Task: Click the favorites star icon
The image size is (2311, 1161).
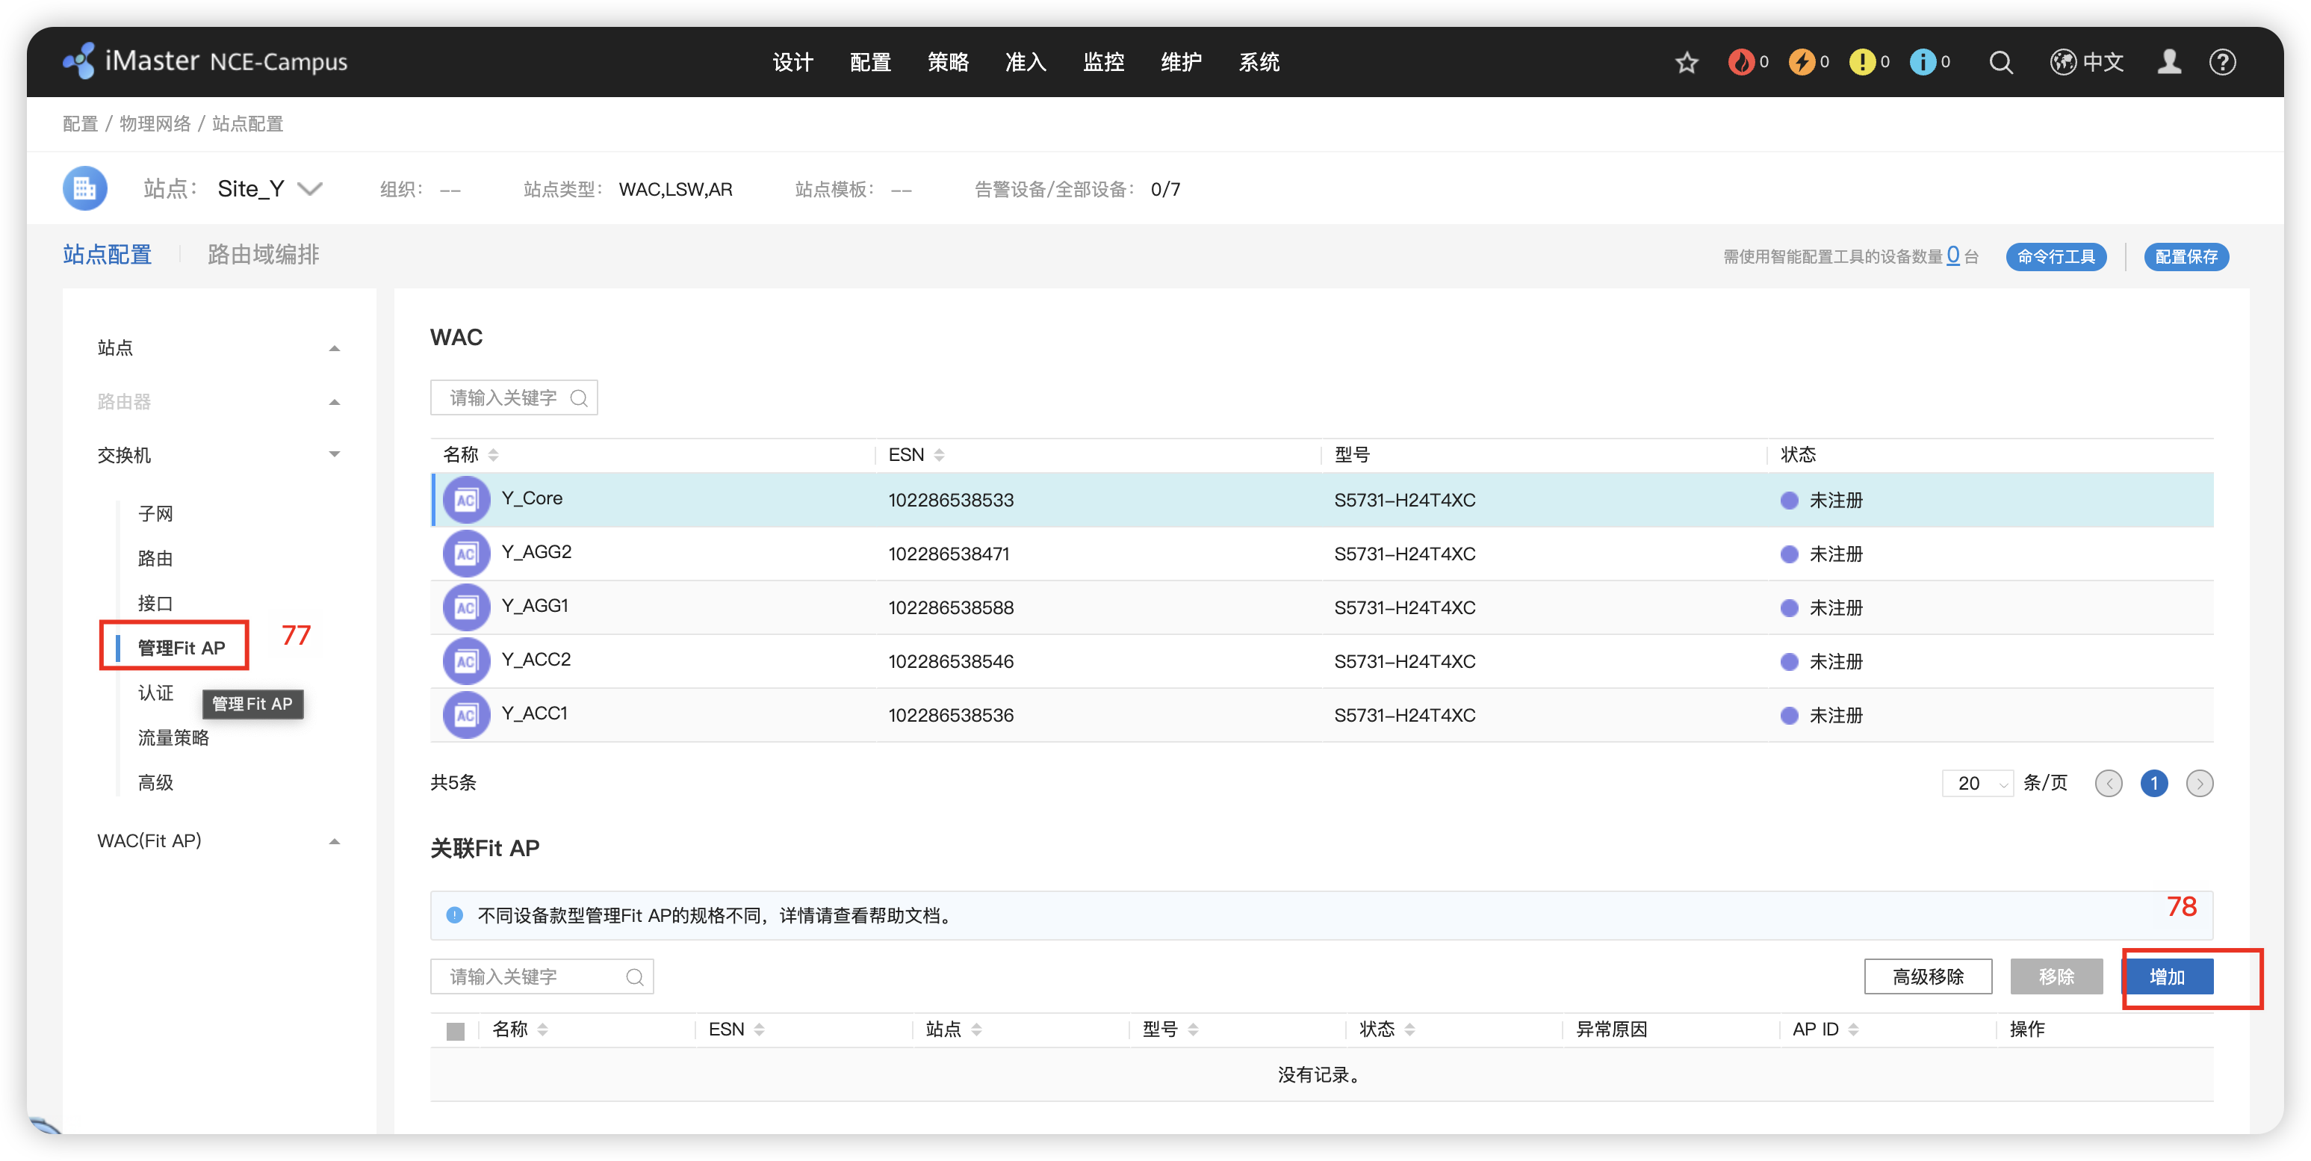Action: click(x=1687, y=62)
